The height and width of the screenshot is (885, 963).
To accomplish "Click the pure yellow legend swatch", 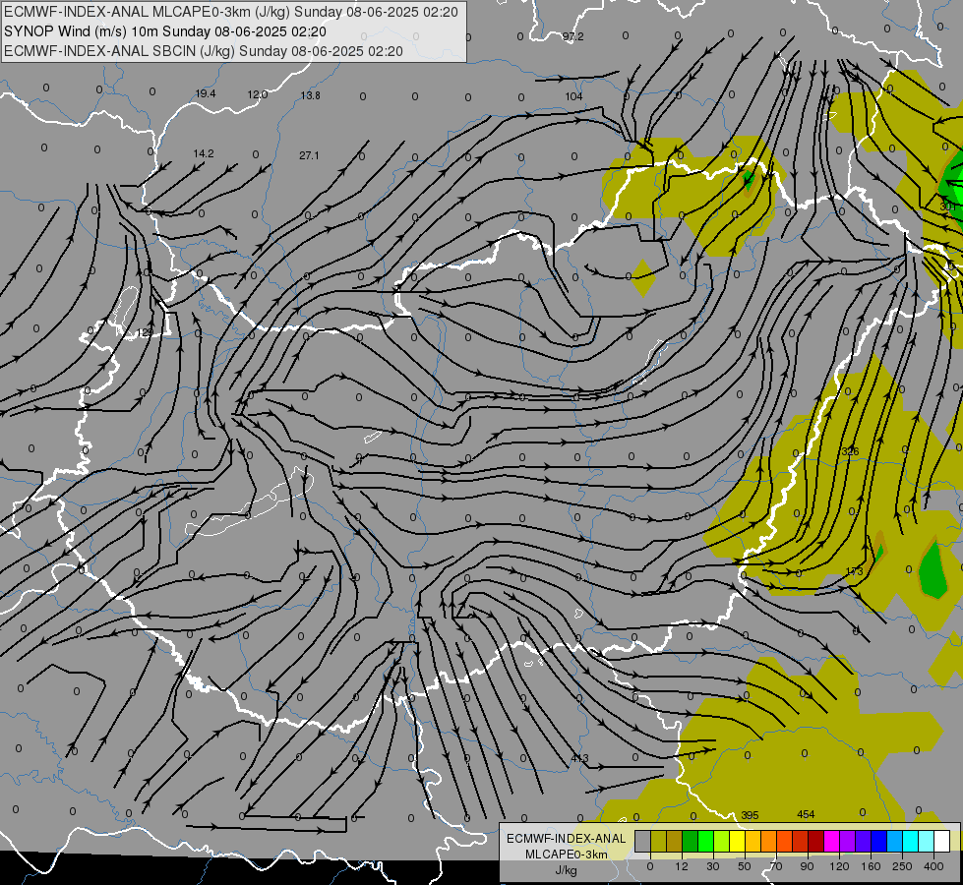I will coord(738,841).
